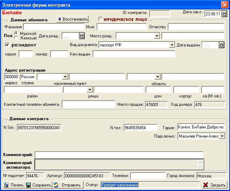Select the Женский gender option

click(16, 38)
